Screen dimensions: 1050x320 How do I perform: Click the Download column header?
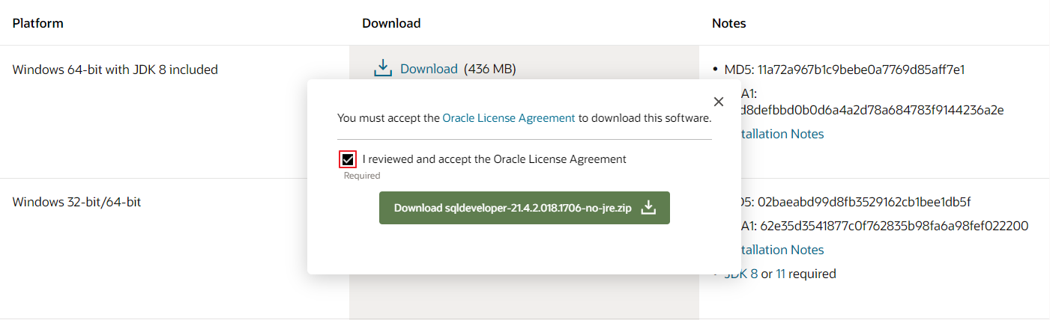click(x=391, y=23)
